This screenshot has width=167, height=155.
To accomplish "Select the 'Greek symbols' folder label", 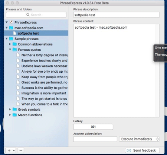I will tap(29, 110).
